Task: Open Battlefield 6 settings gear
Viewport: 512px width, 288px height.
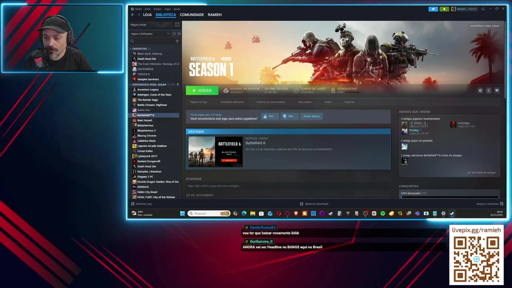Action: tap(480, 90)
